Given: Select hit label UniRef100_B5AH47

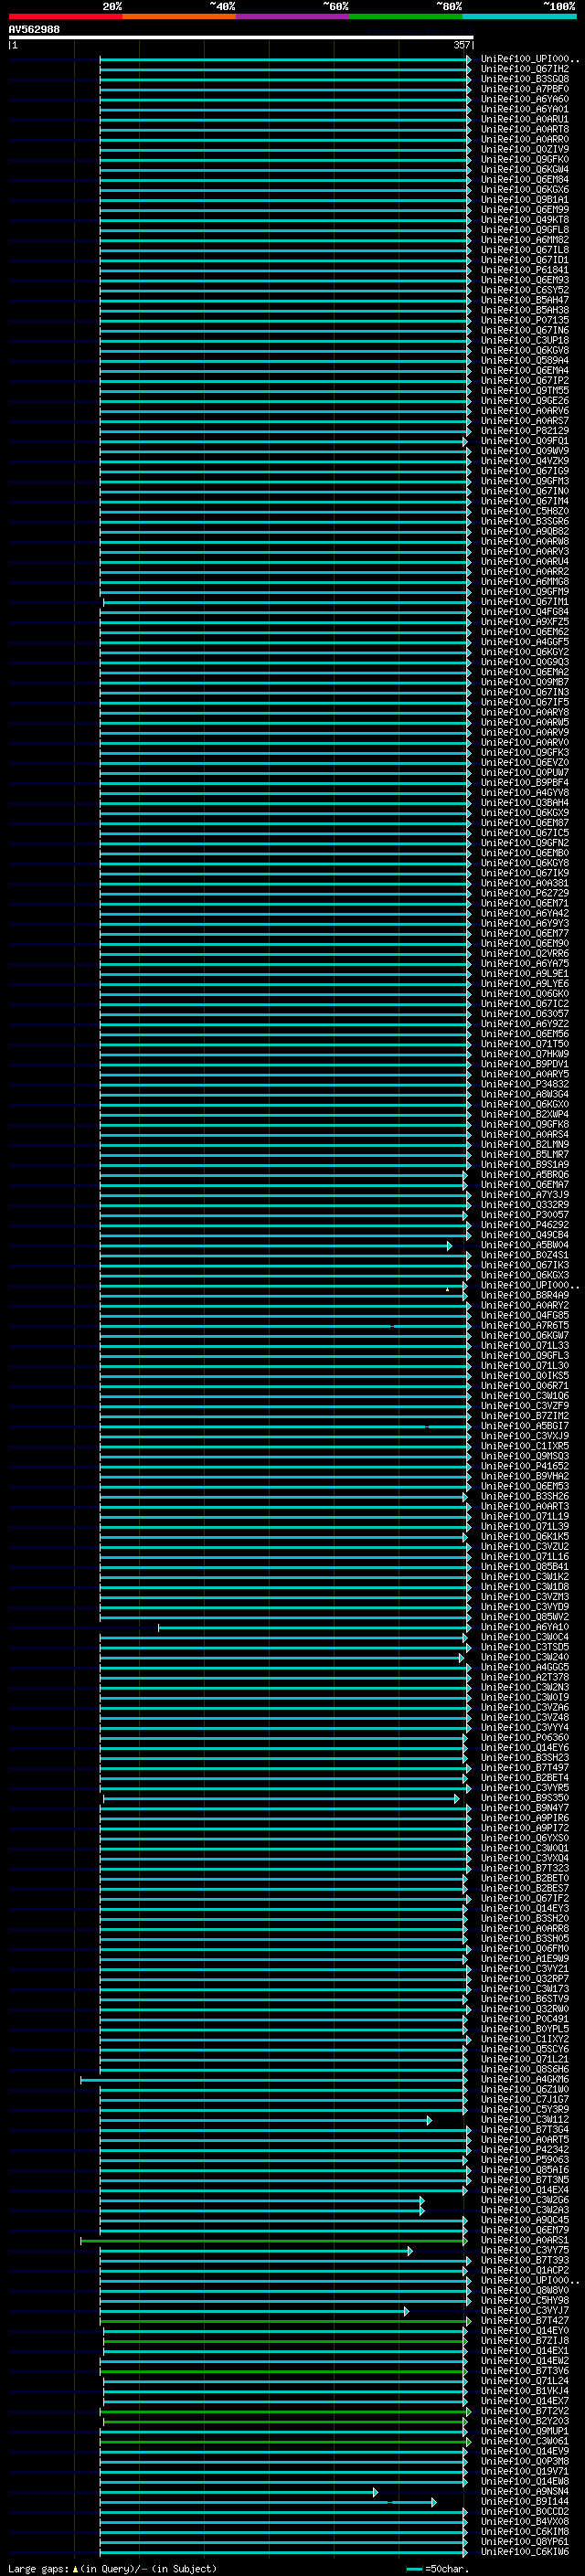Looking at the screenshot, I should [525, 300].
